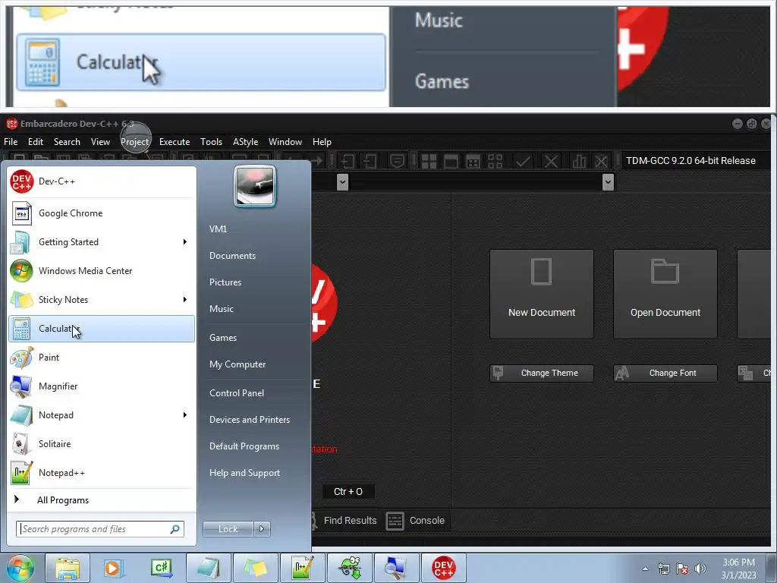Open Google Chrome from the Start menu

[102, 213]
